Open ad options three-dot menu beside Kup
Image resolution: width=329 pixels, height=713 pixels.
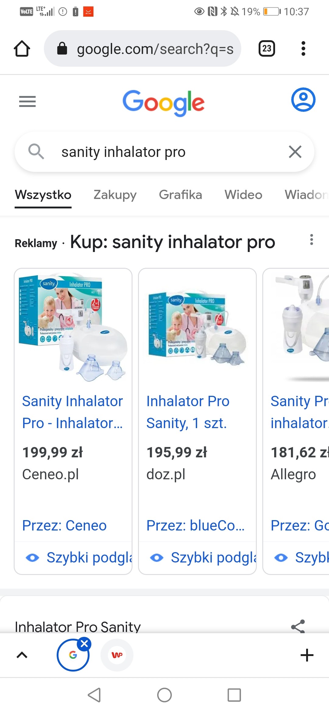(x=311, y=239)
